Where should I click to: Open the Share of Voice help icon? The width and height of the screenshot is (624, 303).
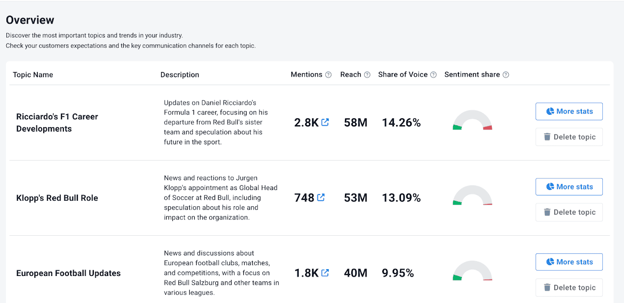tap(434, 74)
